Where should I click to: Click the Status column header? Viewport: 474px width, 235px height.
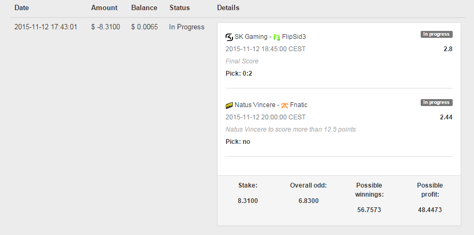click(180, 8)
